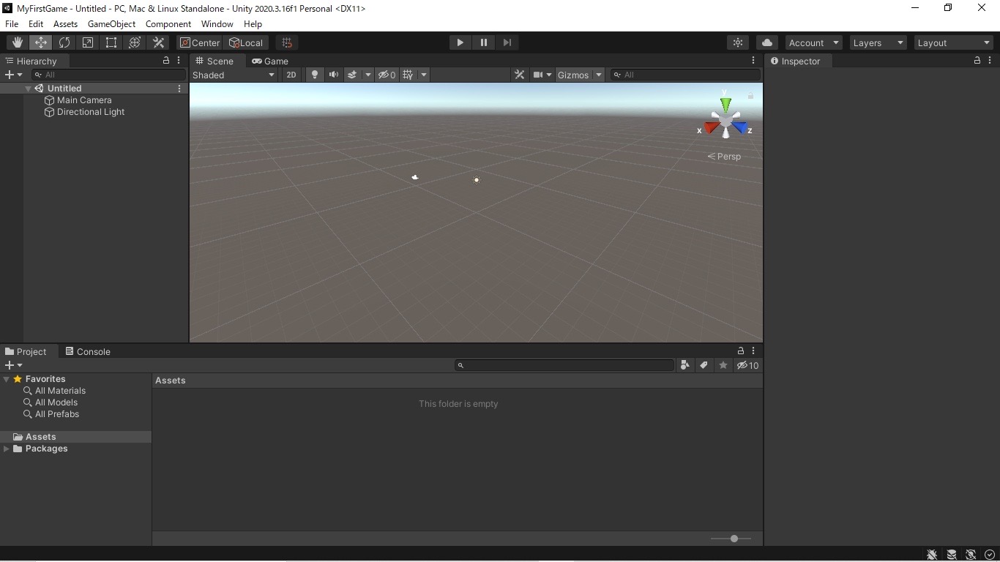Select Directional Light in the Hierarchy
The height and width of the screenshot is (562, 1000).
(91, 112)
